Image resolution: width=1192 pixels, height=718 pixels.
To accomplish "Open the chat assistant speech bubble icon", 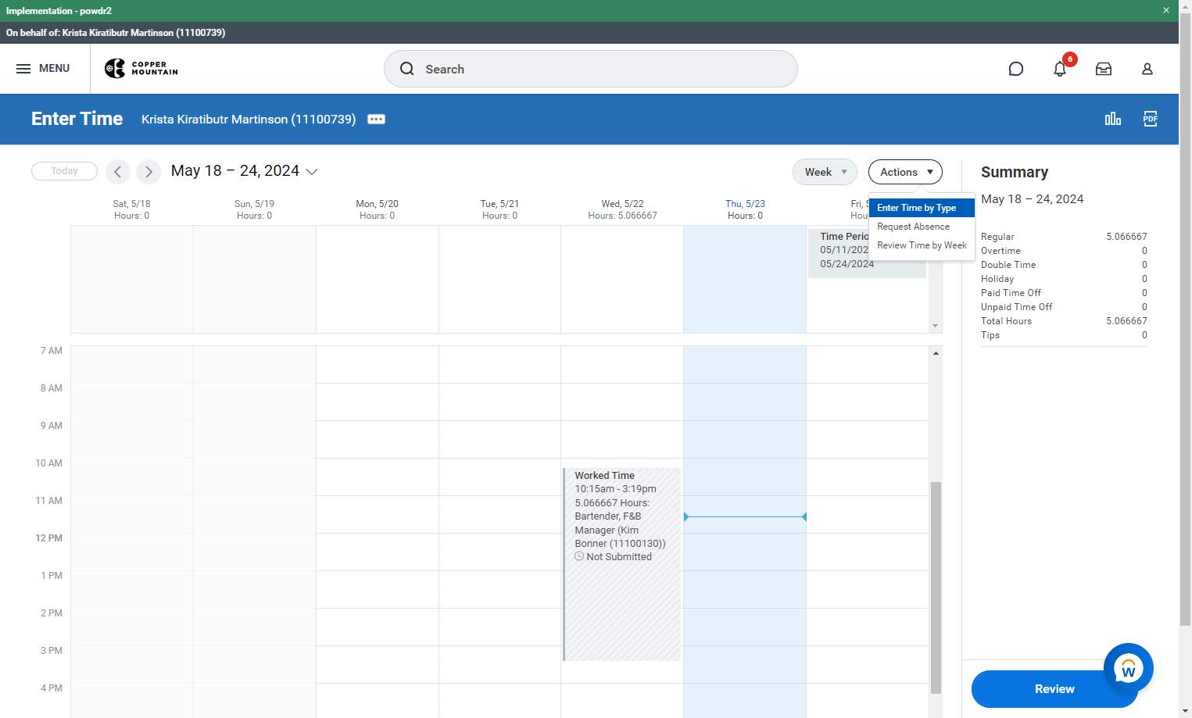I will point(1016,69).
